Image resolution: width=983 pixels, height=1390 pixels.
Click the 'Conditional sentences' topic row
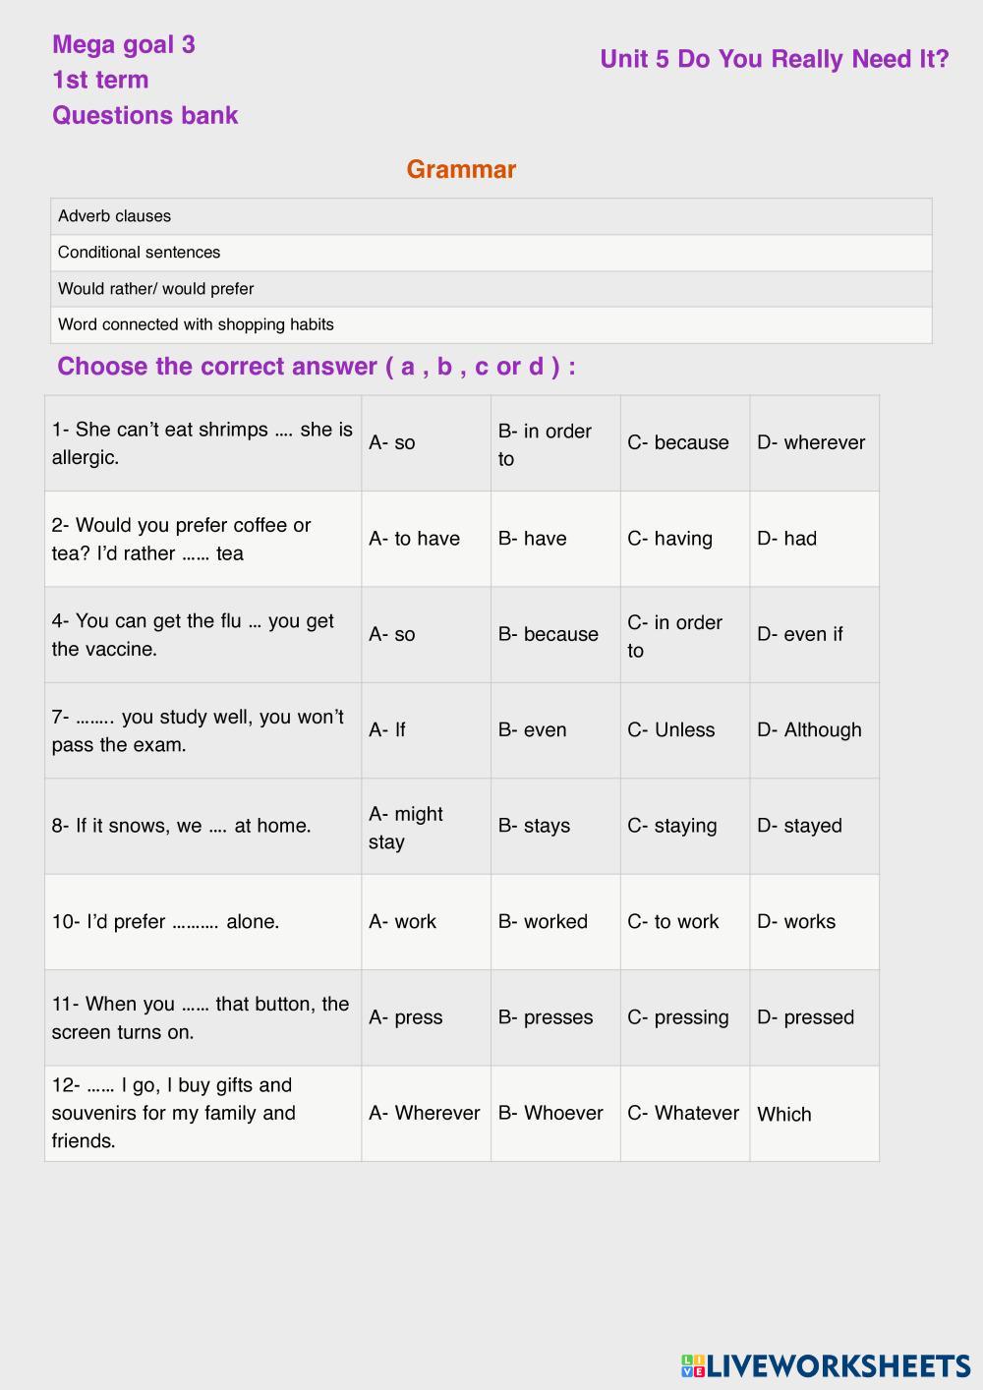tap(140, 253)
